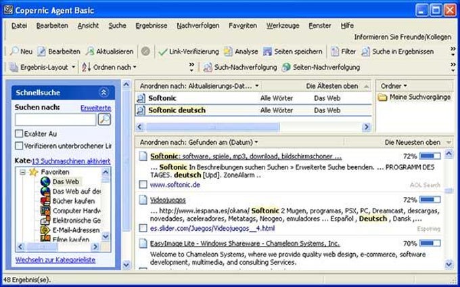Open the Ergebnisse menu
This screenshot has width=460, height=287.
pyautogui.click(x=152, y=26)
